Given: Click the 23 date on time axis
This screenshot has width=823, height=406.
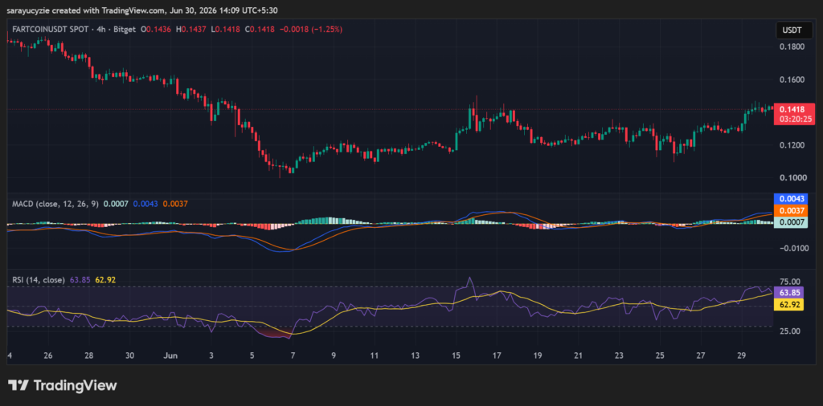Looking at the screenshot, I should [619, 355].
